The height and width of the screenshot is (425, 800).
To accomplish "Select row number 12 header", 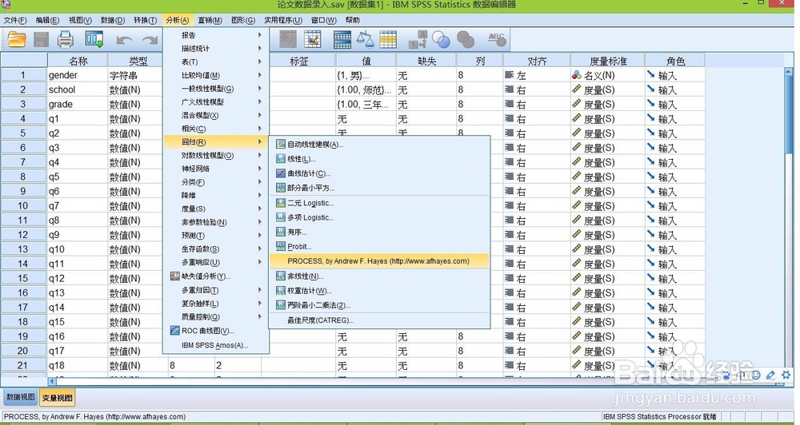I will (x=23, y=235).
